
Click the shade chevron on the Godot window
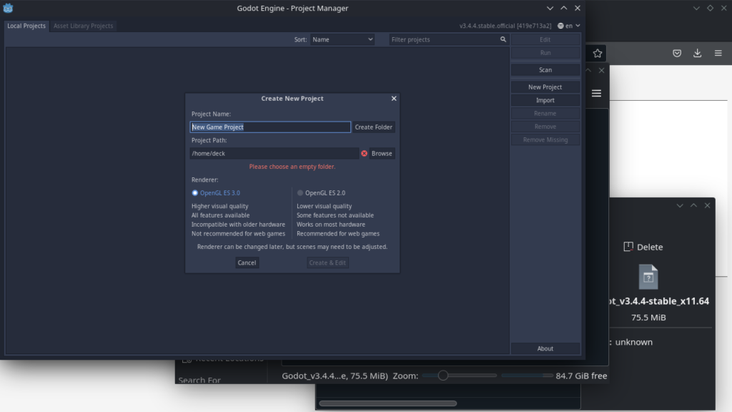click(550, 8)
